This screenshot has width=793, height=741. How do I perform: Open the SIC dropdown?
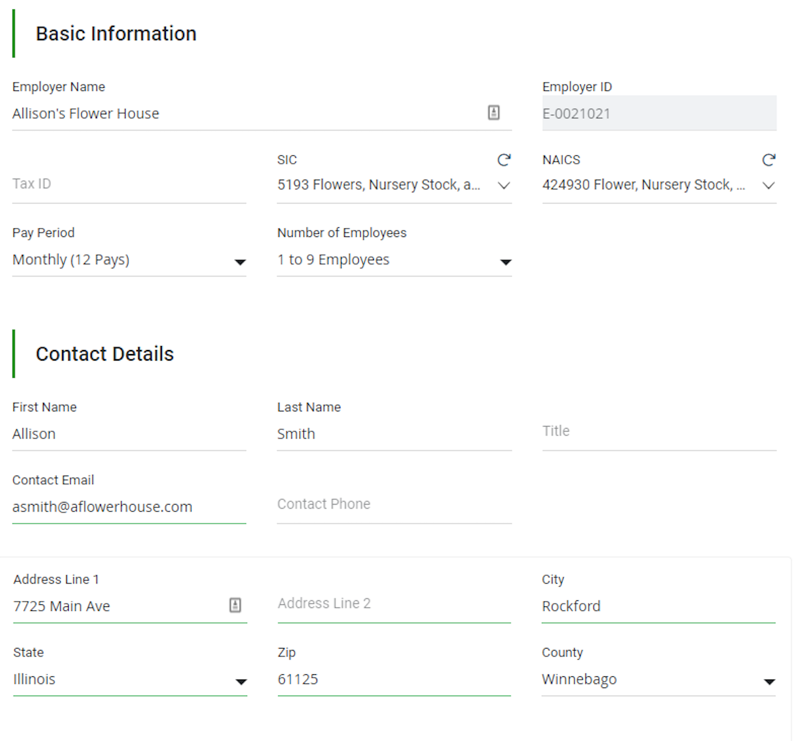[504, 186]
